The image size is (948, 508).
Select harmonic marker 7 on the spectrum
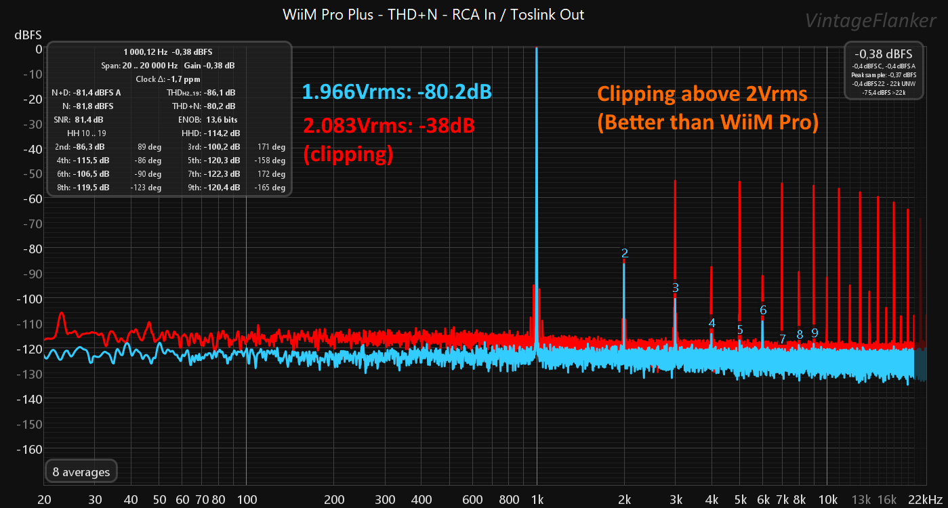coord(783,339)
